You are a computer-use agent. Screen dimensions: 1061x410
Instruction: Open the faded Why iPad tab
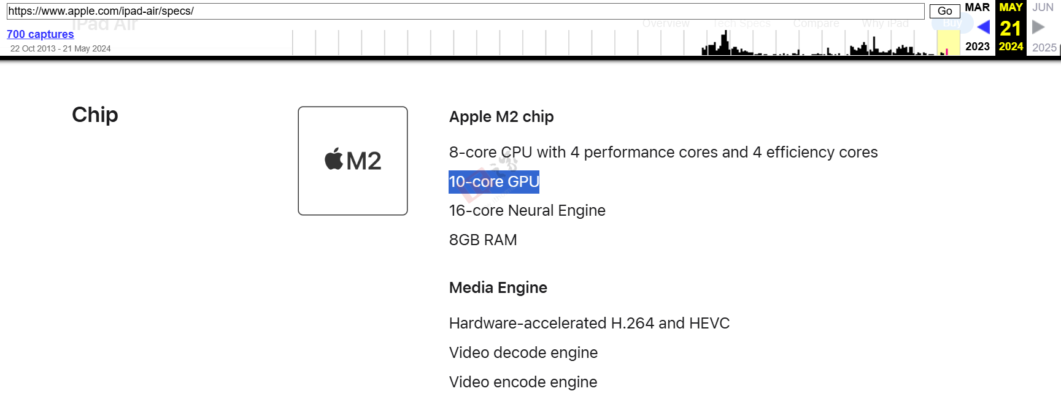(x=885, y=23)
